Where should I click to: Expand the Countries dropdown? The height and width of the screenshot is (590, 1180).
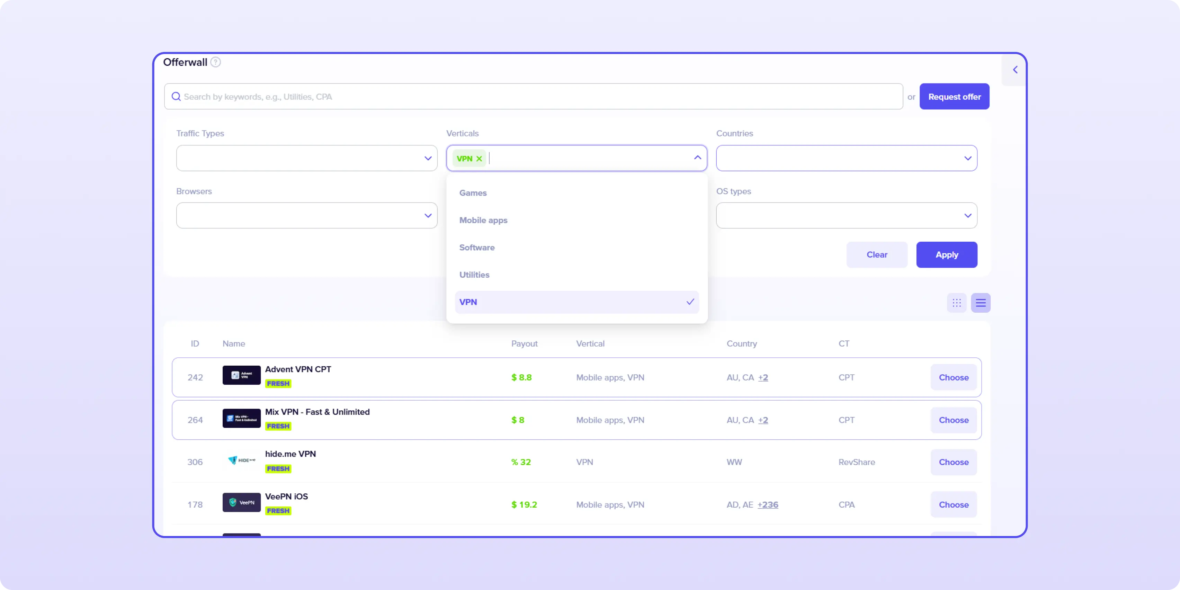(x=846, y=159)
